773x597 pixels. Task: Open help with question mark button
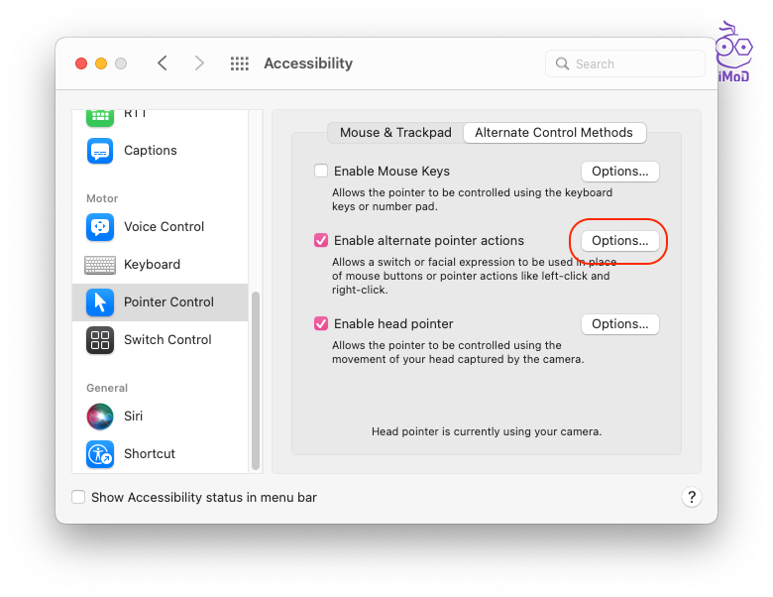click(692, 497)
